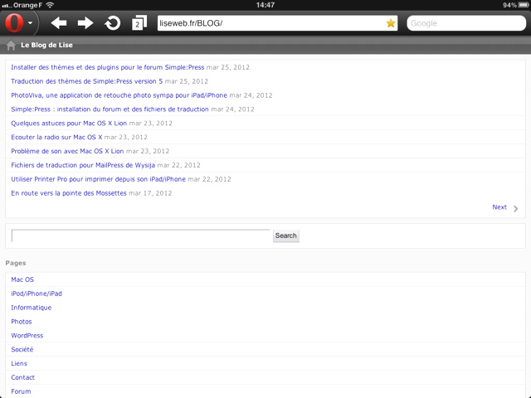Open the WordPress page entry

27,336
